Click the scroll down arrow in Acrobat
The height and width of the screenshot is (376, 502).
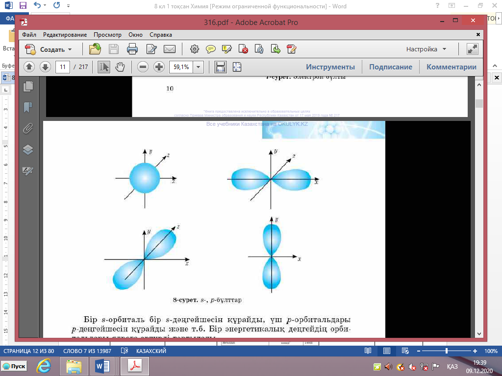click(479, 333)
